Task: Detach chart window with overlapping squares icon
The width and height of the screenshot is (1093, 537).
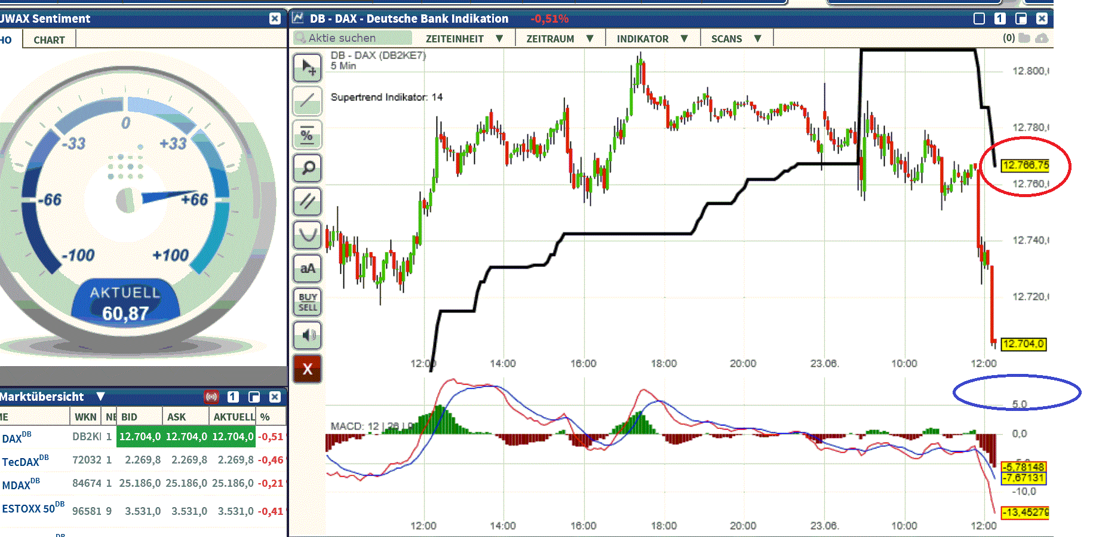Action: pos(1021,19)
